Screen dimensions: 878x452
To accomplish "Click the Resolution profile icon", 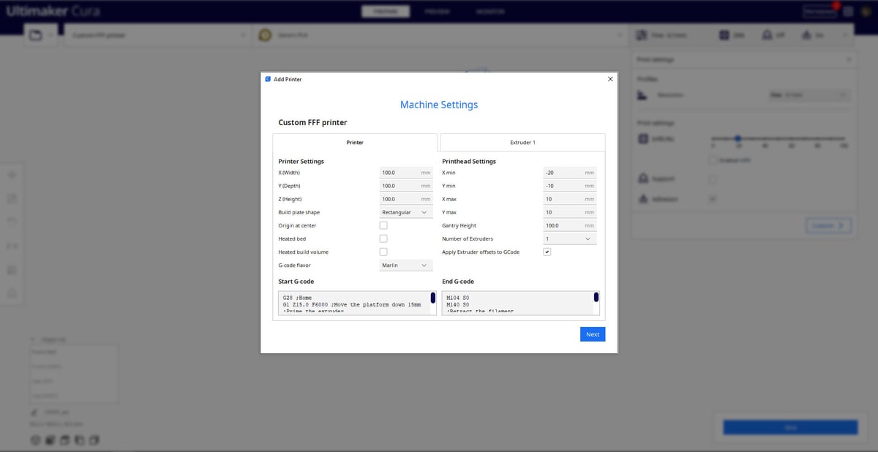I will pos(642,95).
